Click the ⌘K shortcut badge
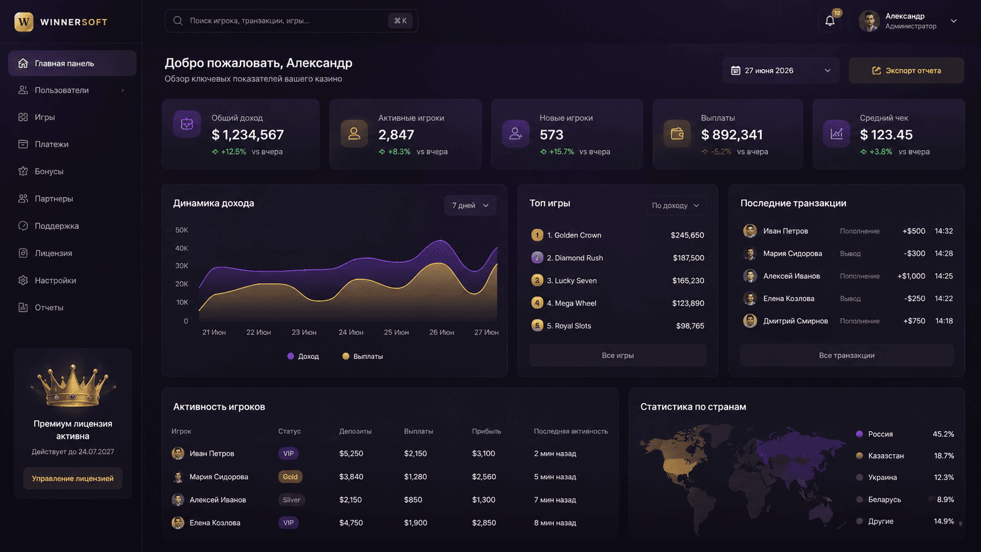This screenshot has height=552, width=981. (x=401, y=21)
